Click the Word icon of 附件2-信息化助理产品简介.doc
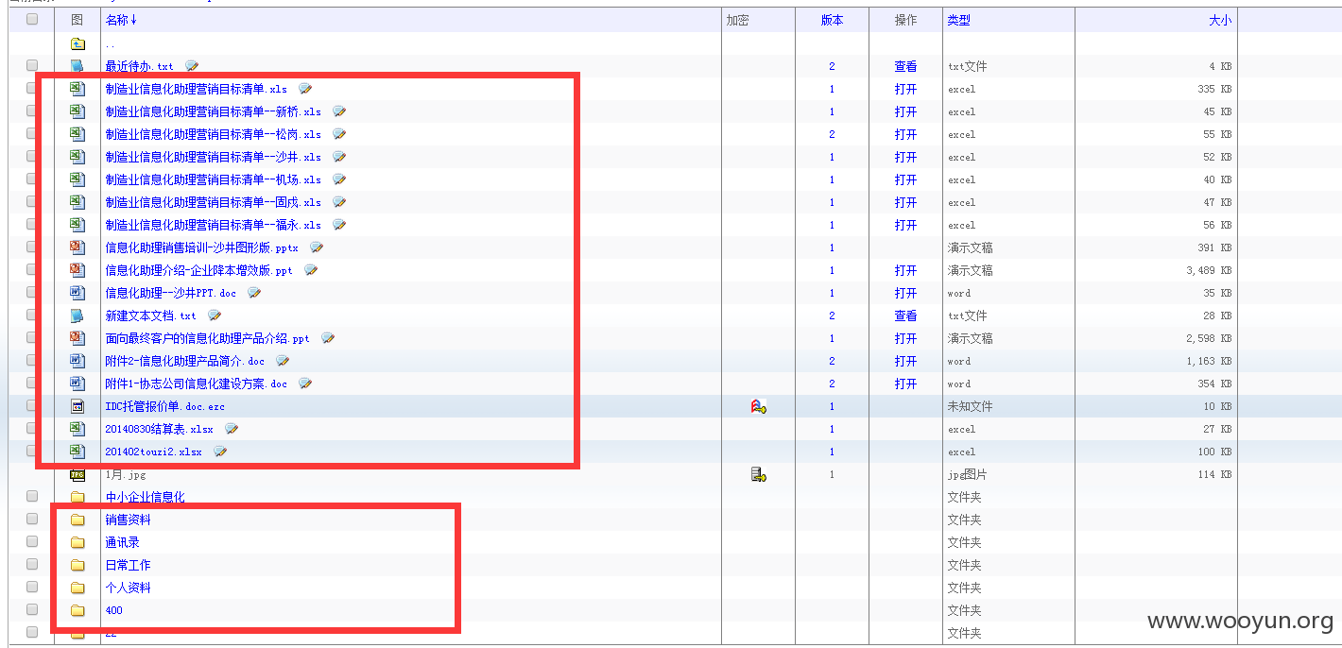The width and height of the screenshot is (1342, 648). (77, 361)
